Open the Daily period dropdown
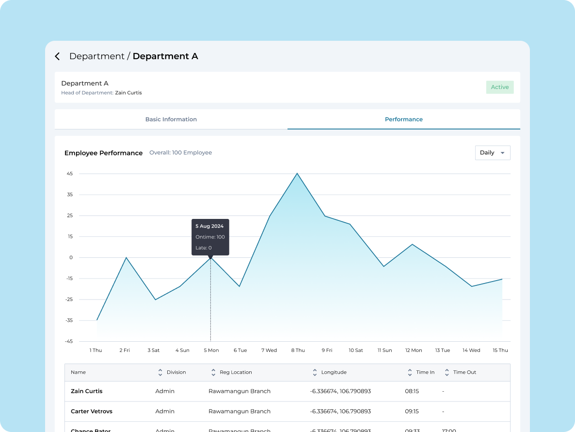 [492, 153]
